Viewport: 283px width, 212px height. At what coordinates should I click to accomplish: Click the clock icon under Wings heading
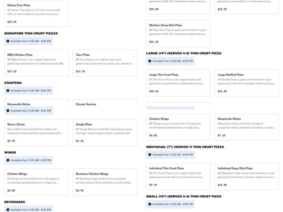pos(8,160)
